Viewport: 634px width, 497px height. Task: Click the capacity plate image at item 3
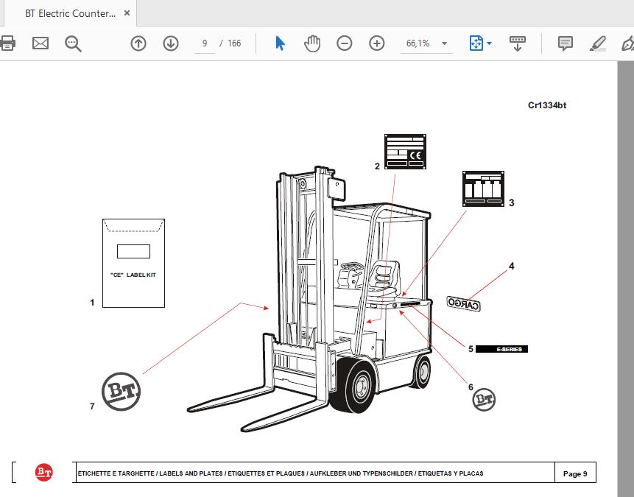(x=483, y=188)
